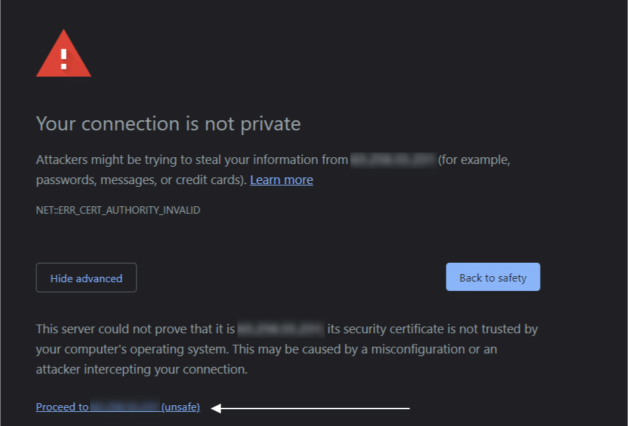628x426 pixels.
Task: Click the '(unsafe)' part of the proceed link
Action: click(x=181, y=407)
